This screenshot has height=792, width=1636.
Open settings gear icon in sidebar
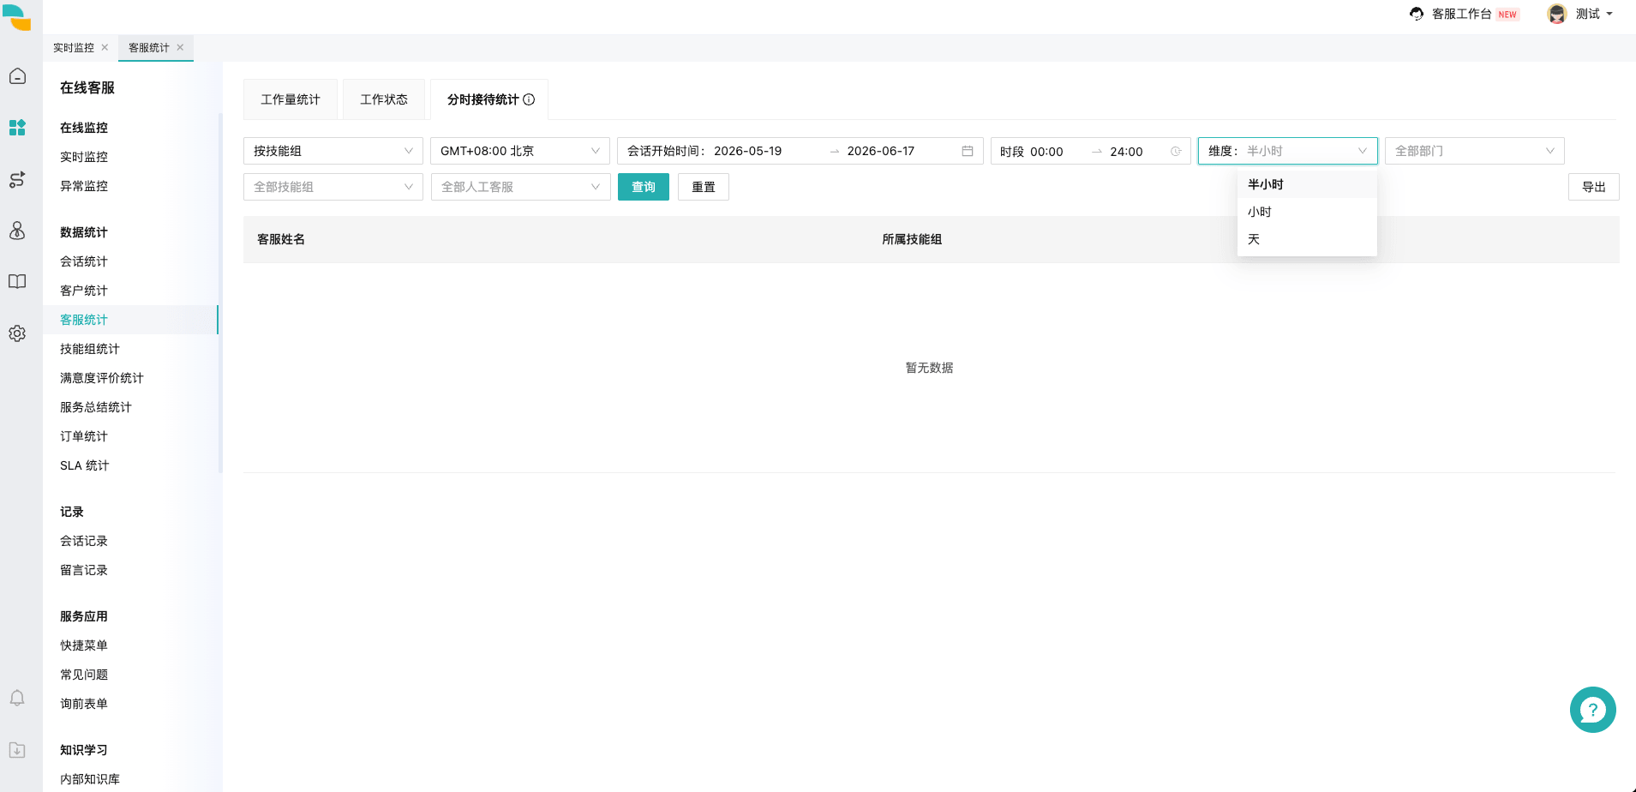[17, 333]
